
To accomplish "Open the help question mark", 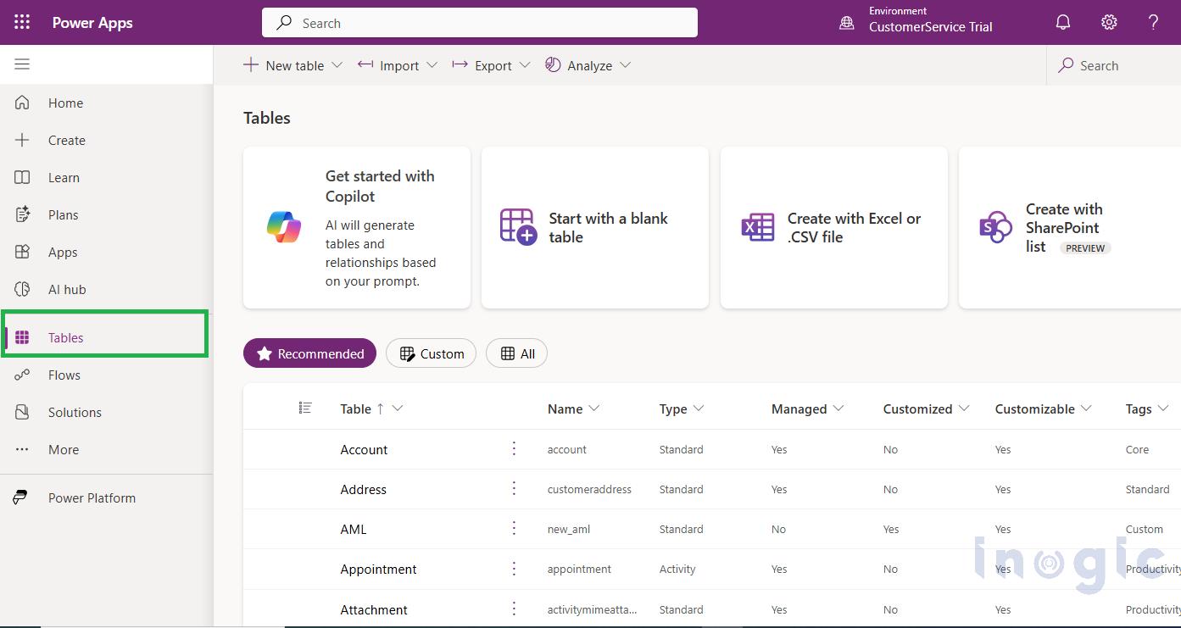I will tap(1155, 22).
